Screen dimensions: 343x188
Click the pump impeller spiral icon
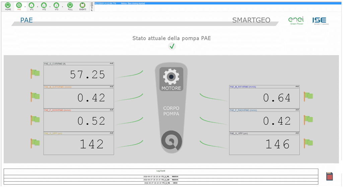click(x=171, y=141)
